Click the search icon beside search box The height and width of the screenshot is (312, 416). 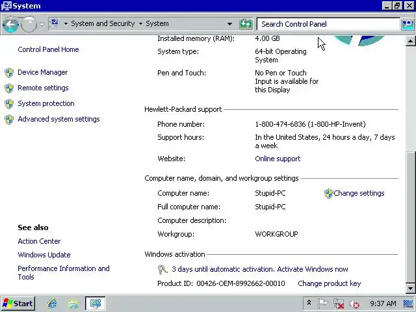pos(408,24)
